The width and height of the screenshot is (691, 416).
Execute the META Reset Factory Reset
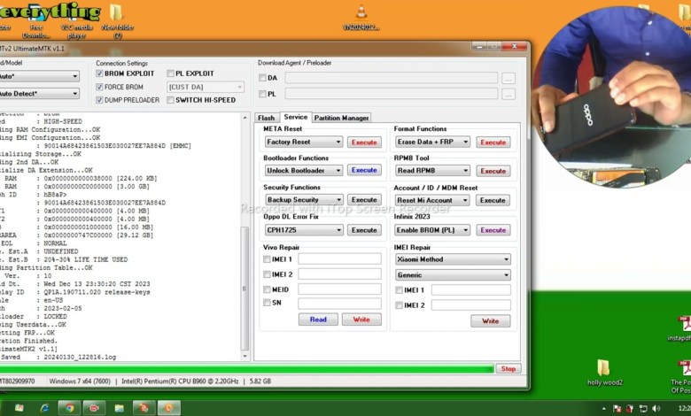click(364, 143)
